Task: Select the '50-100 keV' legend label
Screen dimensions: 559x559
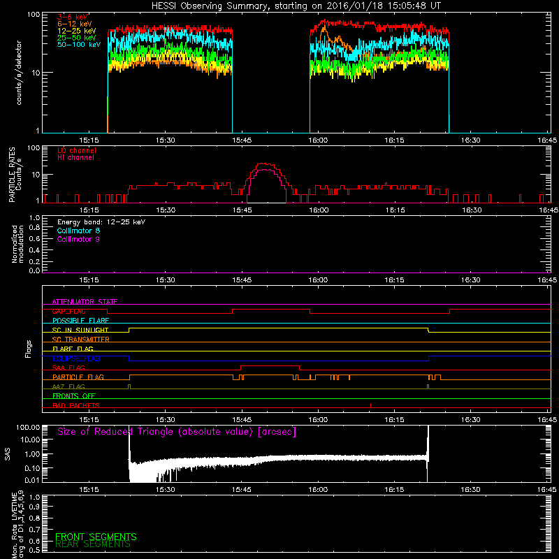Action: point(79,45)
